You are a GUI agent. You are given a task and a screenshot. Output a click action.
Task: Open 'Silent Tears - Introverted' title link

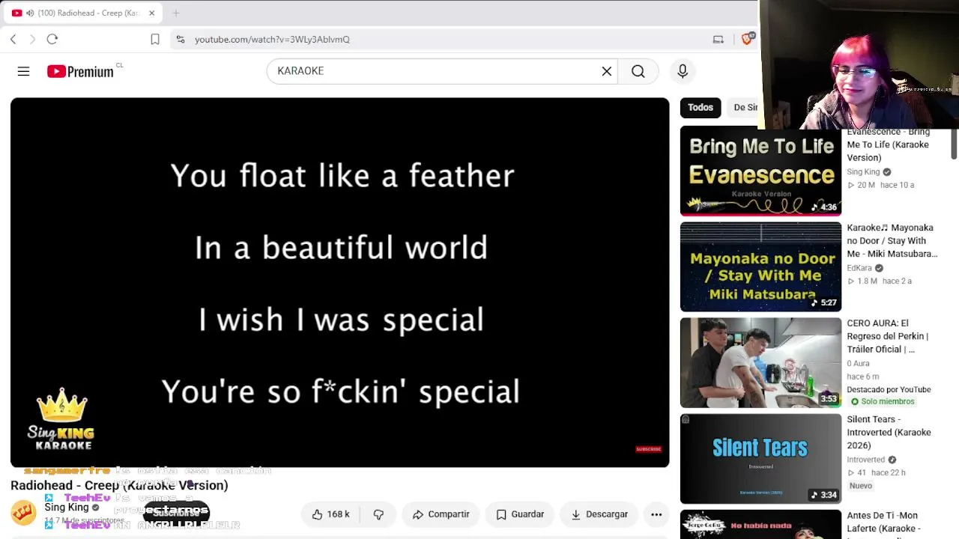889,432
